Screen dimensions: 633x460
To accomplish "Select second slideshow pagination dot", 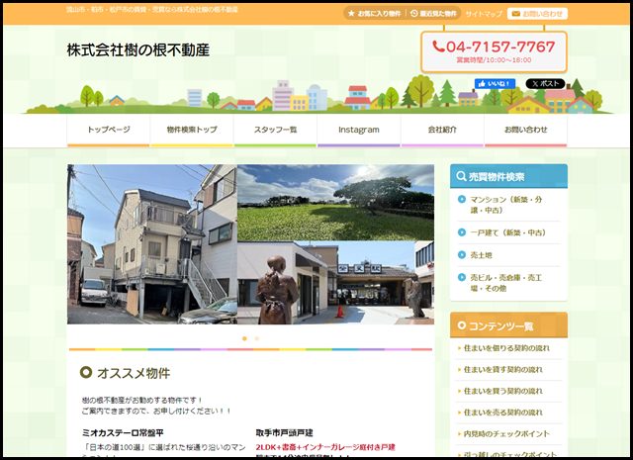I will tap(257, 338).
